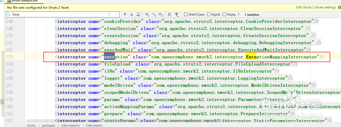Image resolution: width=341 pixels, height=127 pixels.
Task: Select all occurrences icon
Action: (161, 14)
